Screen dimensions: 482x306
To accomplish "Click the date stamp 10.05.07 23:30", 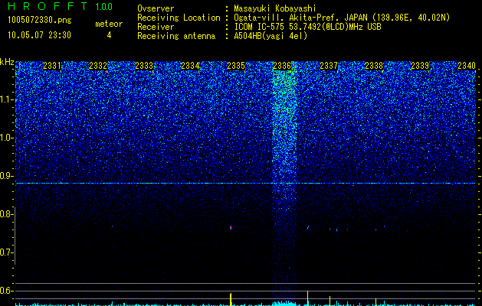I will 39,35.
